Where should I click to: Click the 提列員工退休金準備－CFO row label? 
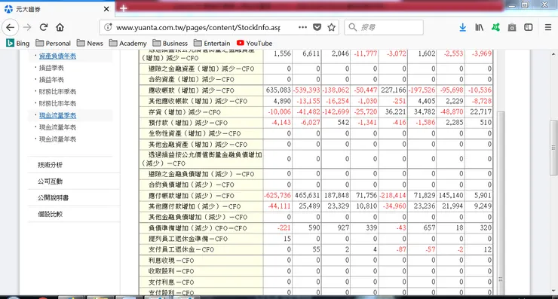(188, 239)
